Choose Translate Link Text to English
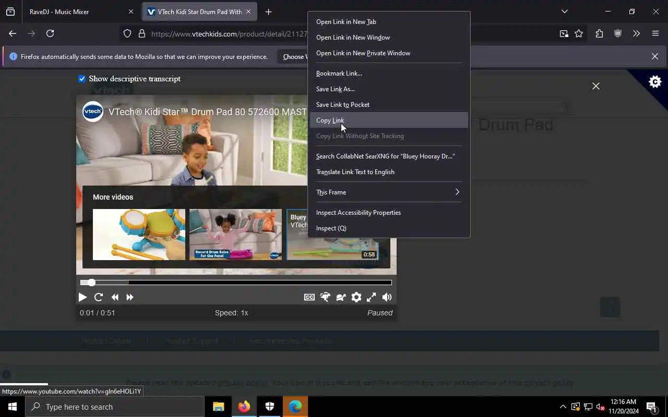This screenshot has width=668, height=417. 389,172
